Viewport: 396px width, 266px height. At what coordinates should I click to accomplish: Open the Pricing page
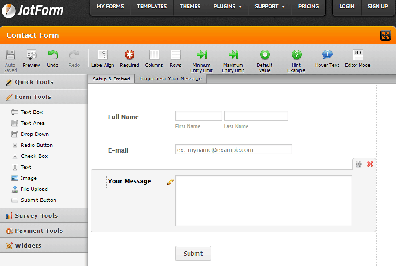[309, 7]
